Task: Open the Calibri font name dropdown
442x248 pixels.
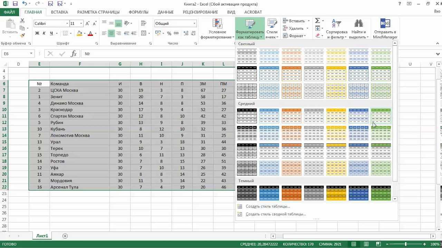Action: click(67, 23)
